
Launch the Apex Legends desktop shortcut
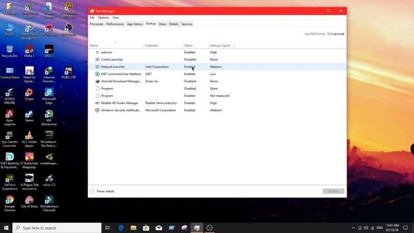coord(10,118)
